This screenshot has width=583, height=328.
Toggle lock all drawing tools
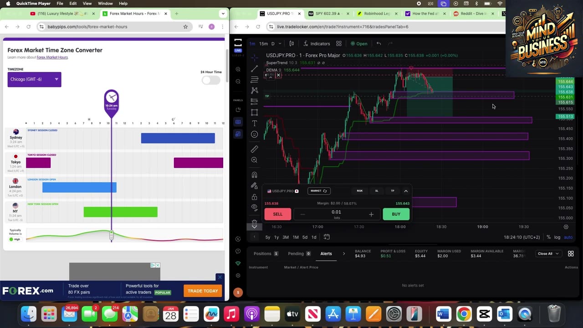click(x=255, y=197)
